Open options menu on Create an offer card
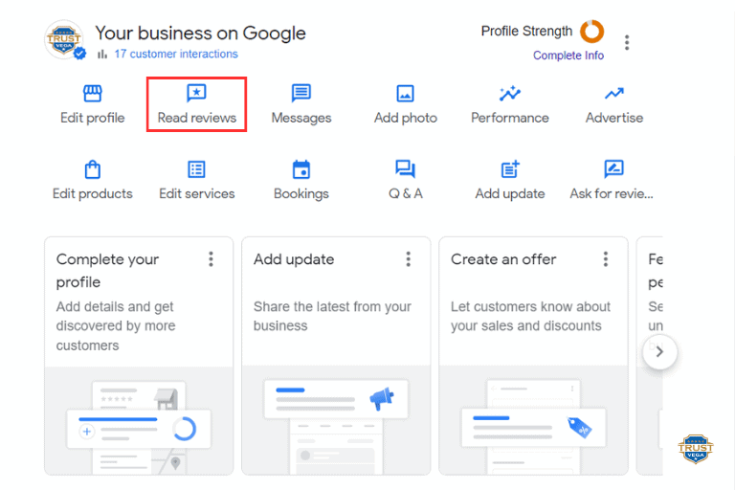735x490 pixels. click(606, 258)
